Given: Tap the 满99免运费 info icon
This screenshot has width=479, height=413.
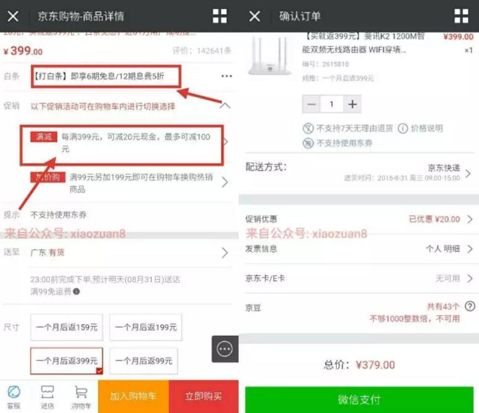Looking at the screenshot, I should [77, 291].
